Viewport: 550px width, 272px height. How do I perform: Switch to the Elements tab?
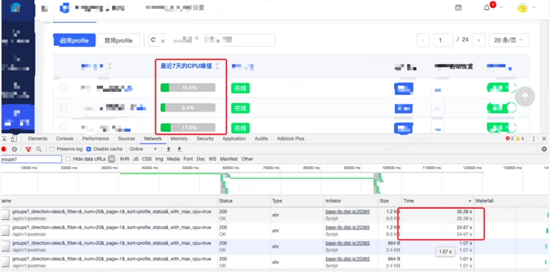click(38, 139)
